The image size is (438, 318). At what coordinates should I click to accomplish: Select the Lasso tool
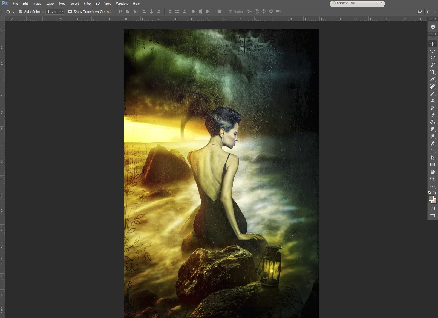(433, 58)
